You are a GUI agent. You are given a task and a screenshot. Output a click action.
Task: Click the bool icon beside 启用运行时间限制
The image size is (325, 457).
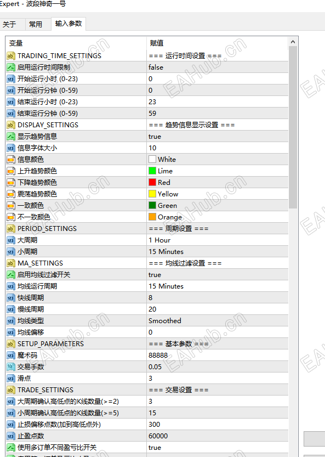[x=11, y=67]
